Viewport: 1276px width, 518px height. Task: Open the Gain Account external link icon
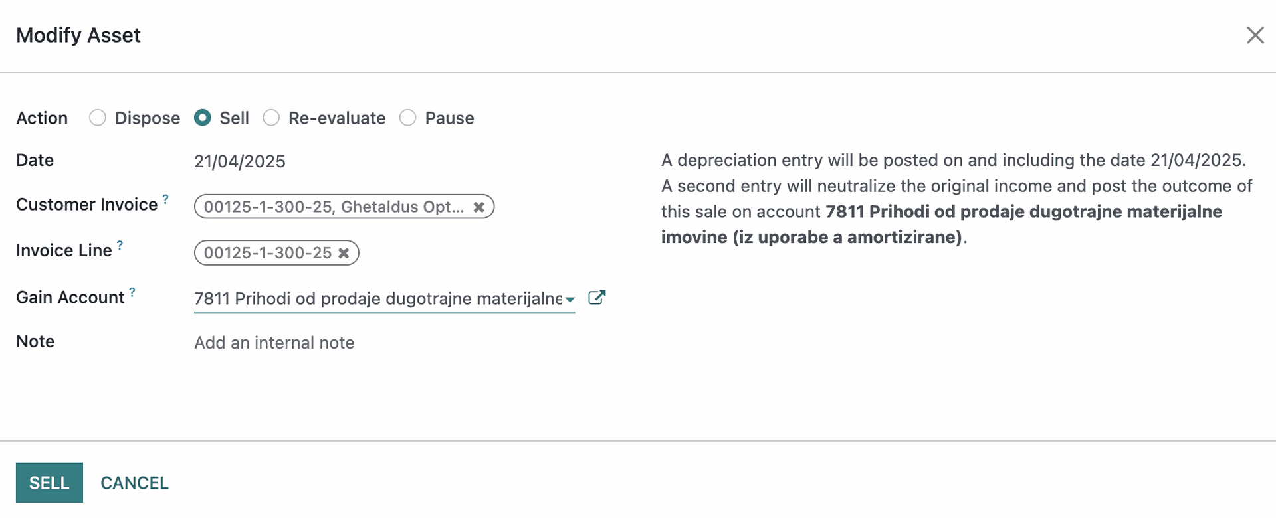coord(597,298)
